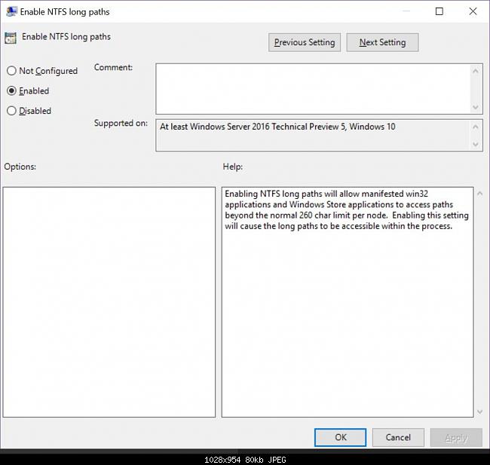The width and height of the screenshot is (490, 465).
Task: Click 'At least Windows Server 2016' supported text
Action: pos(277,127)
